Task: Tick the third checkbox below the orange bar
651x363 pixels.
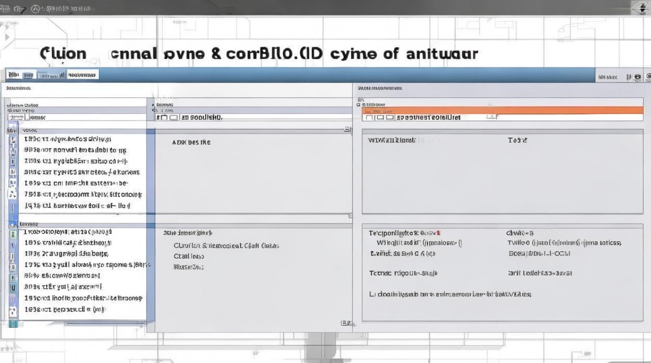Action: pyautogui.click(x=390, y=118)
